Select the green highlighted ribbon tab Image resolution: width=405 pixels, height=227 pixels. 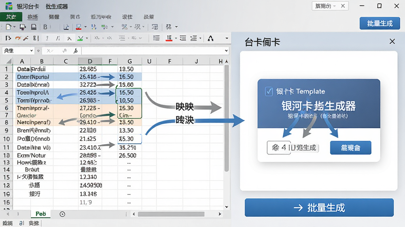(11, 17)
